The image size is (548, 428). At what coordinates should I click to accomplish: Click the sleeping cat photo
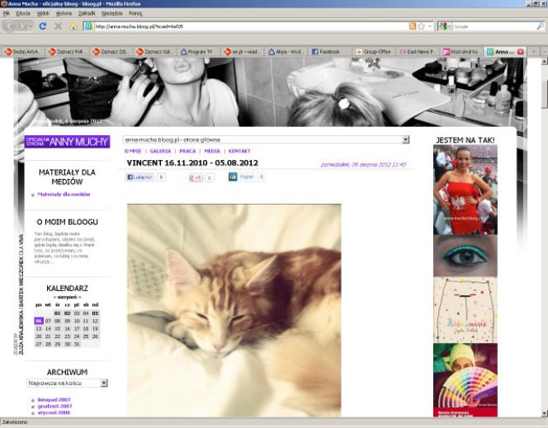click(234, 310)
